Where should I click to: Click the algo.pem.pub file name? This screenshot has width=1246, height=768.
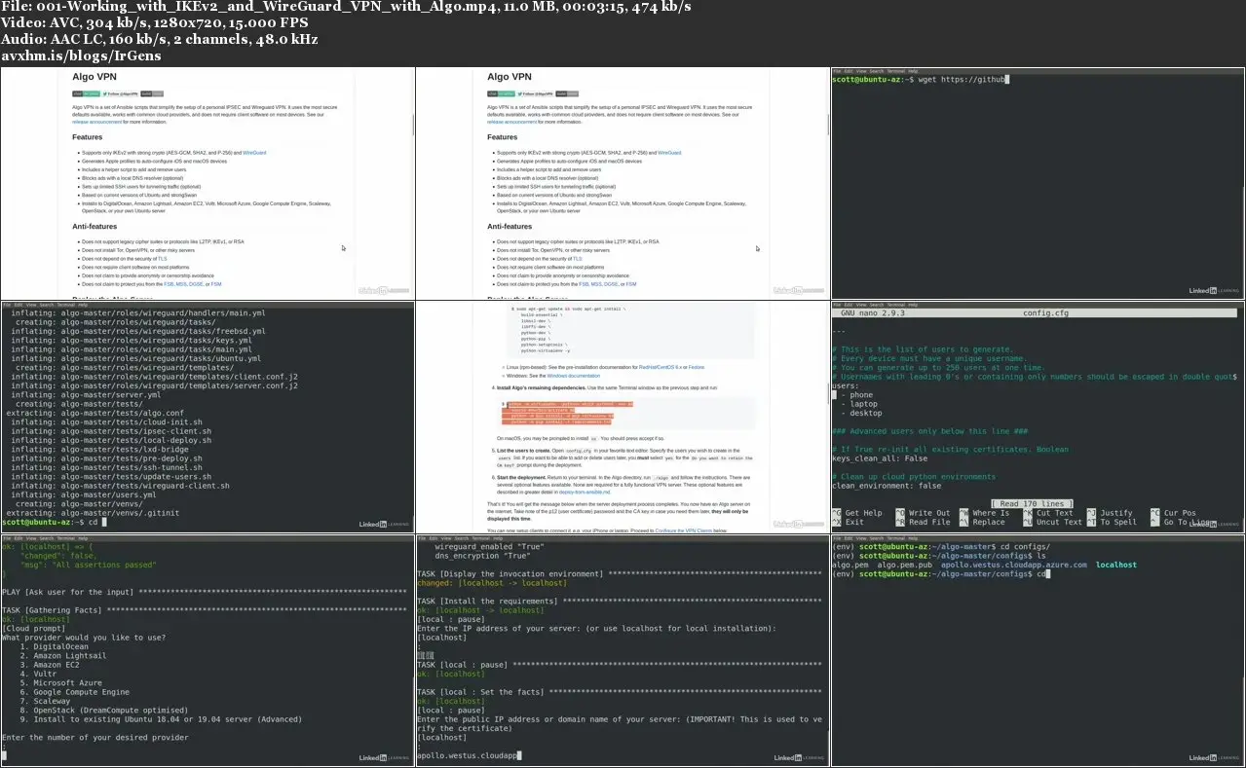pos(905,565)
